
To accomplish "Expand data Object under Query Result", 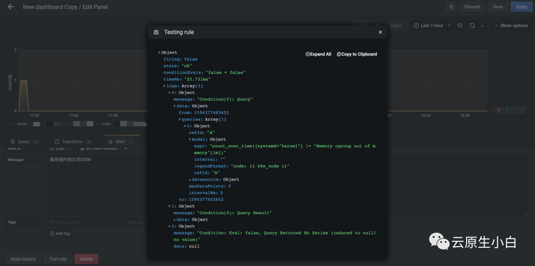I will (175, 220).
